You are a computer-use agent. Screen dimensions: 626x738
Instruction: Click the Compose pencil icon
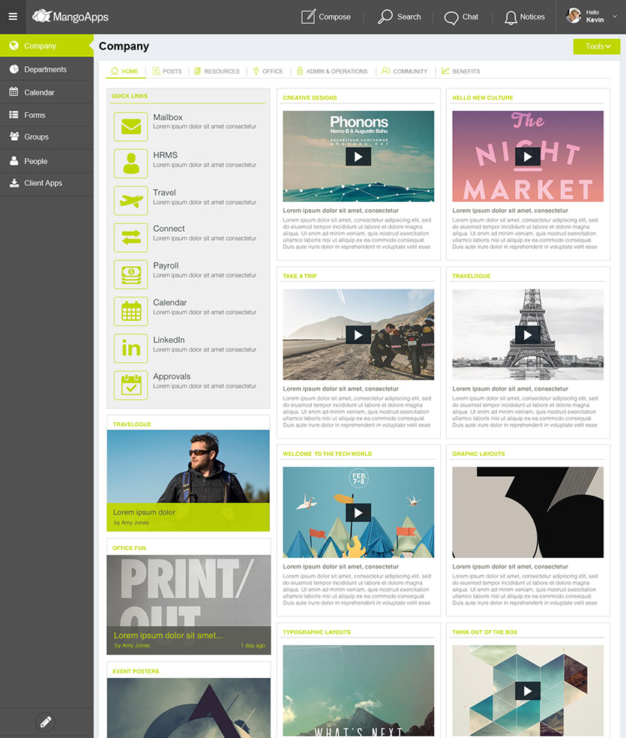308,16
